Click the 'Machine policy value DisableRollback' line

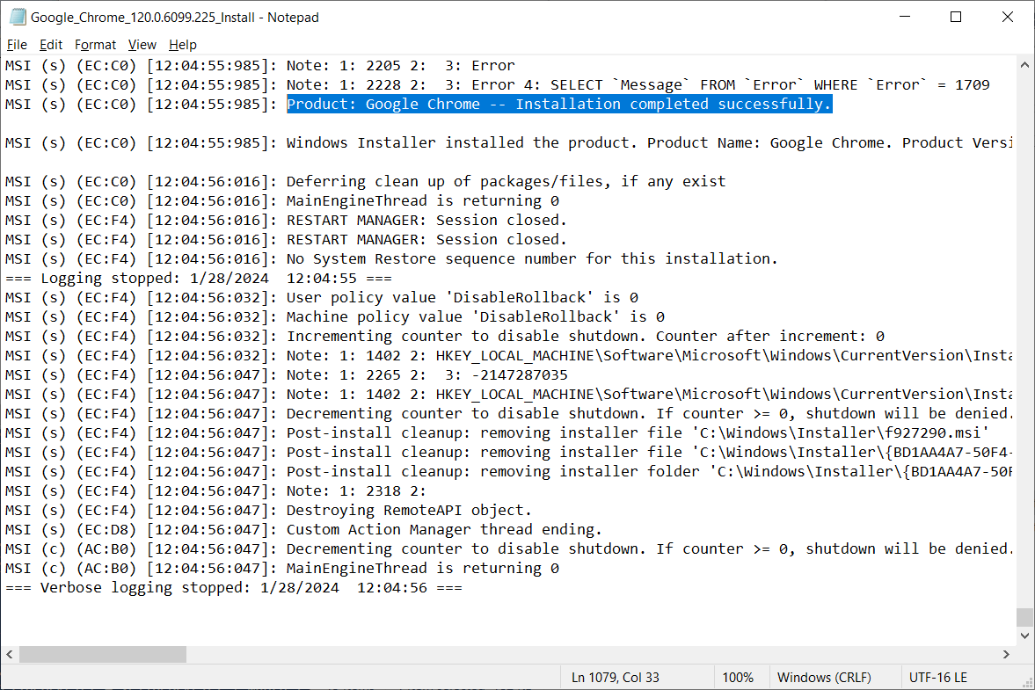(335, 316)
